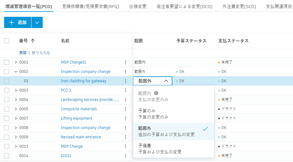Open the 外注費変更(SCO) tab

click(239, 6)
